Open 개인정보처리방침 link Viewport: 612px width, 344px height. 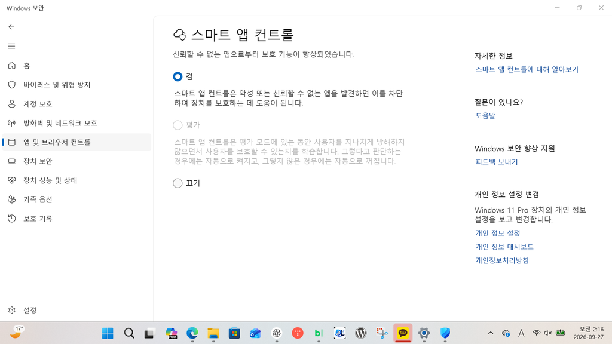click(502, 260)
